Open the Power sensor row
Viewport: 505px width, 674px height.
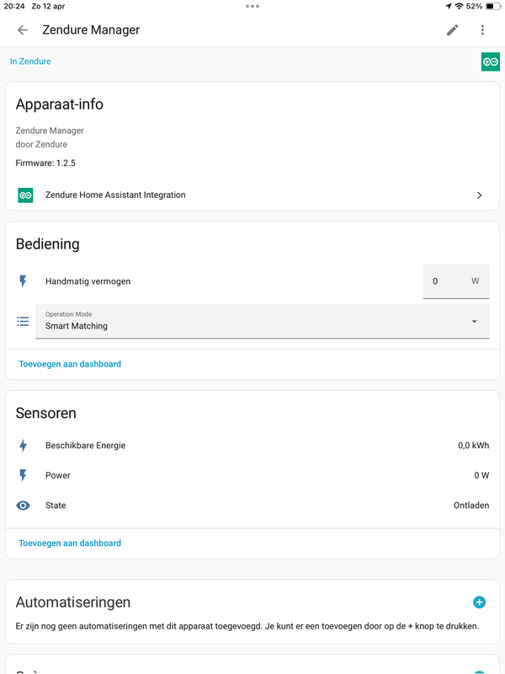(x=252, y=475)
